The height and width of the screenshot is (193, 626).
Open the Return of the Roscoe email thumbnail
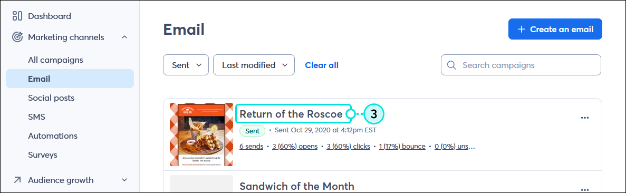click(201, 134)
